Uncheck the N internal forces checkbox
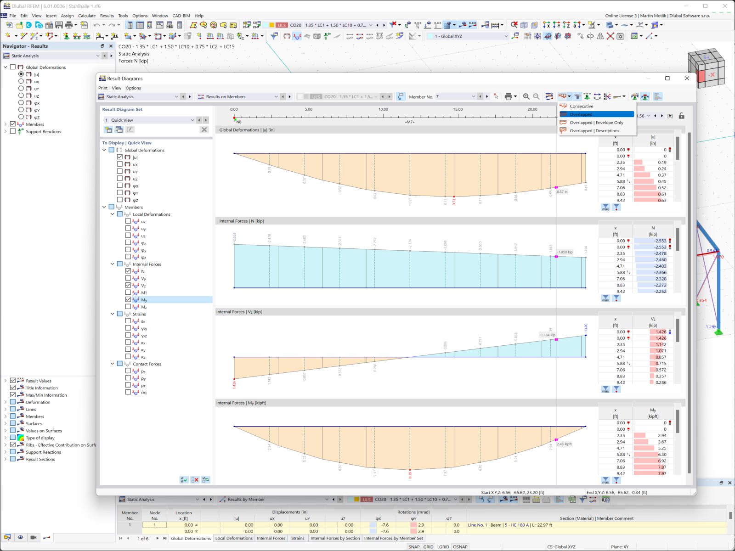Viewport: 735px width, 551px height. coord(129,271)
